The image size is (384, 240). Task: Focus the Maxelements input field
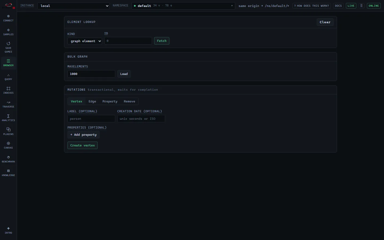(x=91, y=74)
